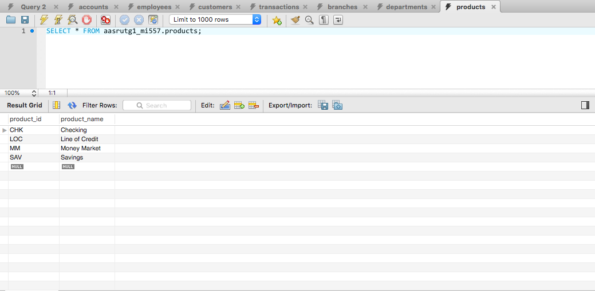The width and height of the screenshot is (595, 291).
Task: Select the Line of Credit cell
Action: [87, 139]
